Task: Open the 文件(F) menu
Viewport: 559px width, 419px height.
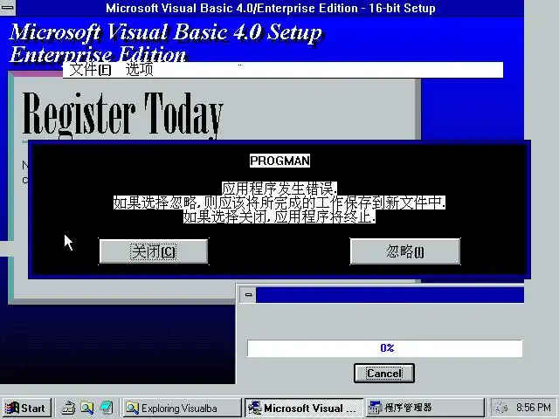Action: (90, 70)
